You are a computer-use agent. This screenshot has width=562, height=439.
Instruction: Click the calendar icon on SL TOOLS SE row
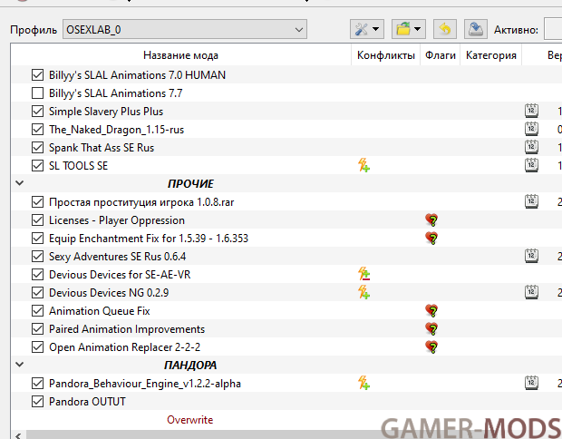[x=531, y=165]
